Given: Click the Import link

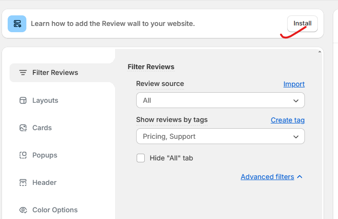Looking at the screenshot, I should [294, 84].
